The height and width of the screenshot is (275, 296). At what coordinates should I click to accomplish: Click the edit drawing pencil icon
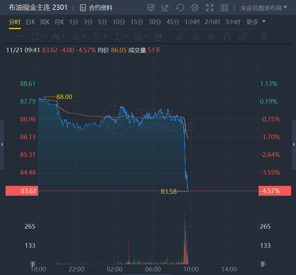(x=165, y=8)
